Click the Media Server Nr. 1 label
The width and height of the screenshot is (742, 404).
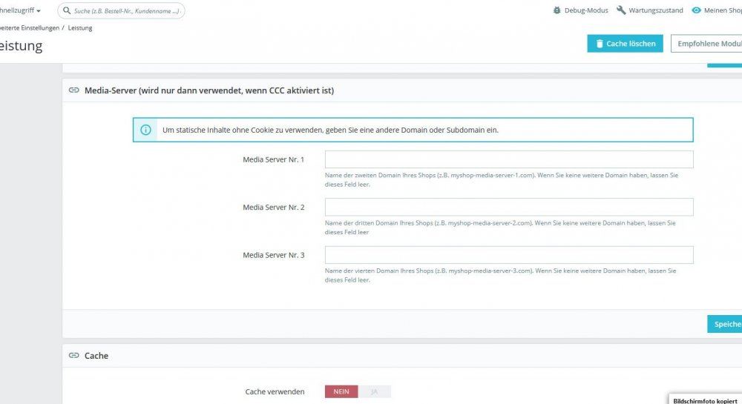(274, 159)
